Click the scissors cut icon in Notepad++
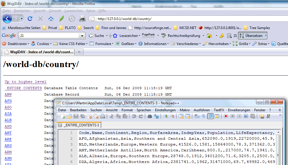 [x=111, y=116]
